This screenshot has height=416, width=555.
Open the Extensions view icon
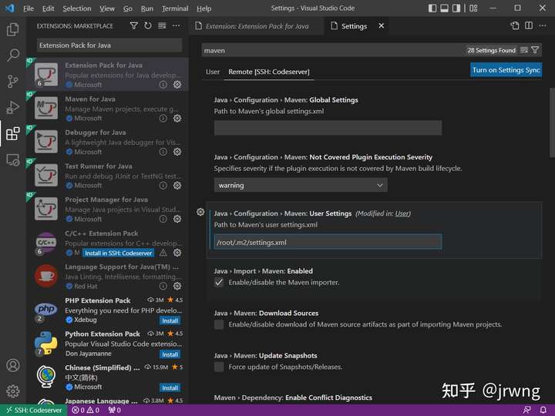coord(13,133)
